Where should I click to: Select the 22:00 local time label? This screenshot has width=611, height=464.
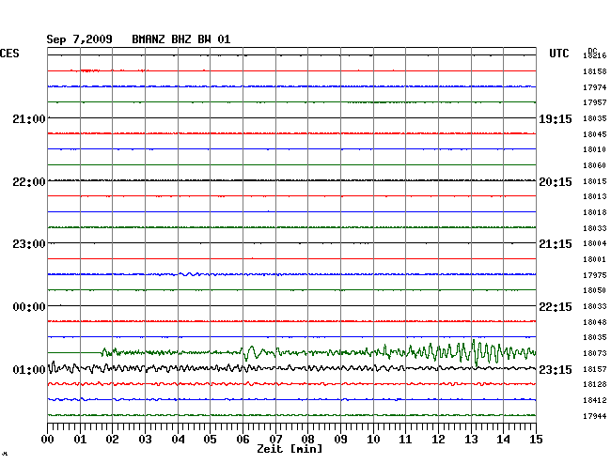pos(29,182)
